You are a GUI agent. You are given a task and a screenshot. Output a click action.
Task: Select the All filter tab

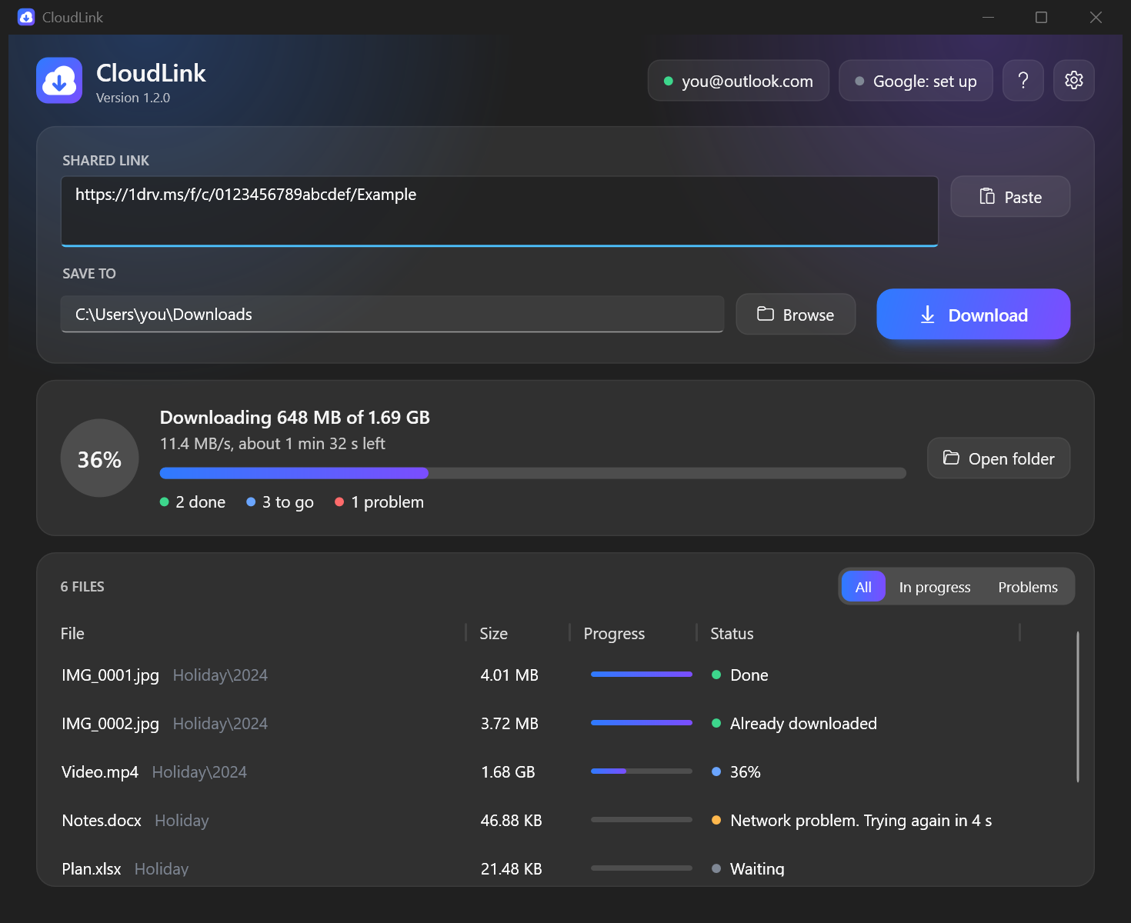(863, 587)
